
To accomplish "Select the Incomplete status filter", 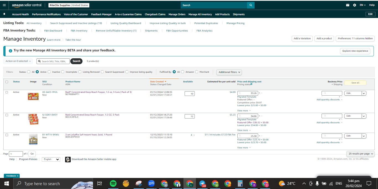I will pos(63,72).
